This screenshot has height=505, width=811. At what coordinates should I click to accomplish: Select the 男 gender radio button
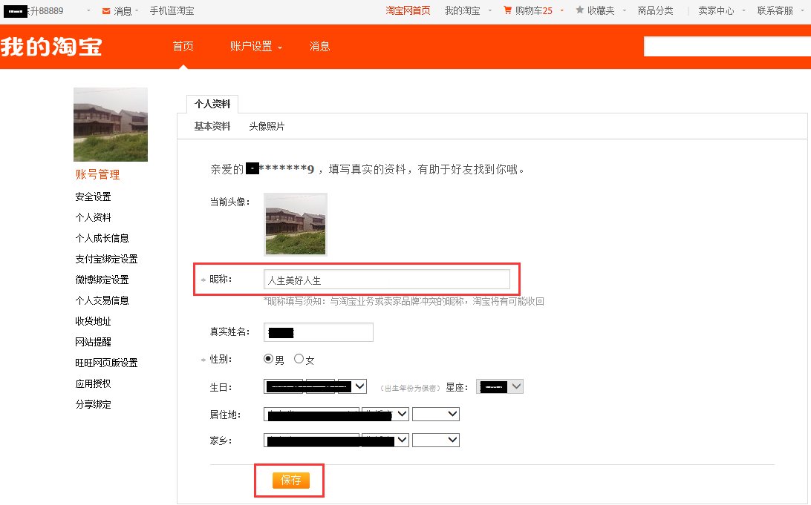[x=269, y=358]
